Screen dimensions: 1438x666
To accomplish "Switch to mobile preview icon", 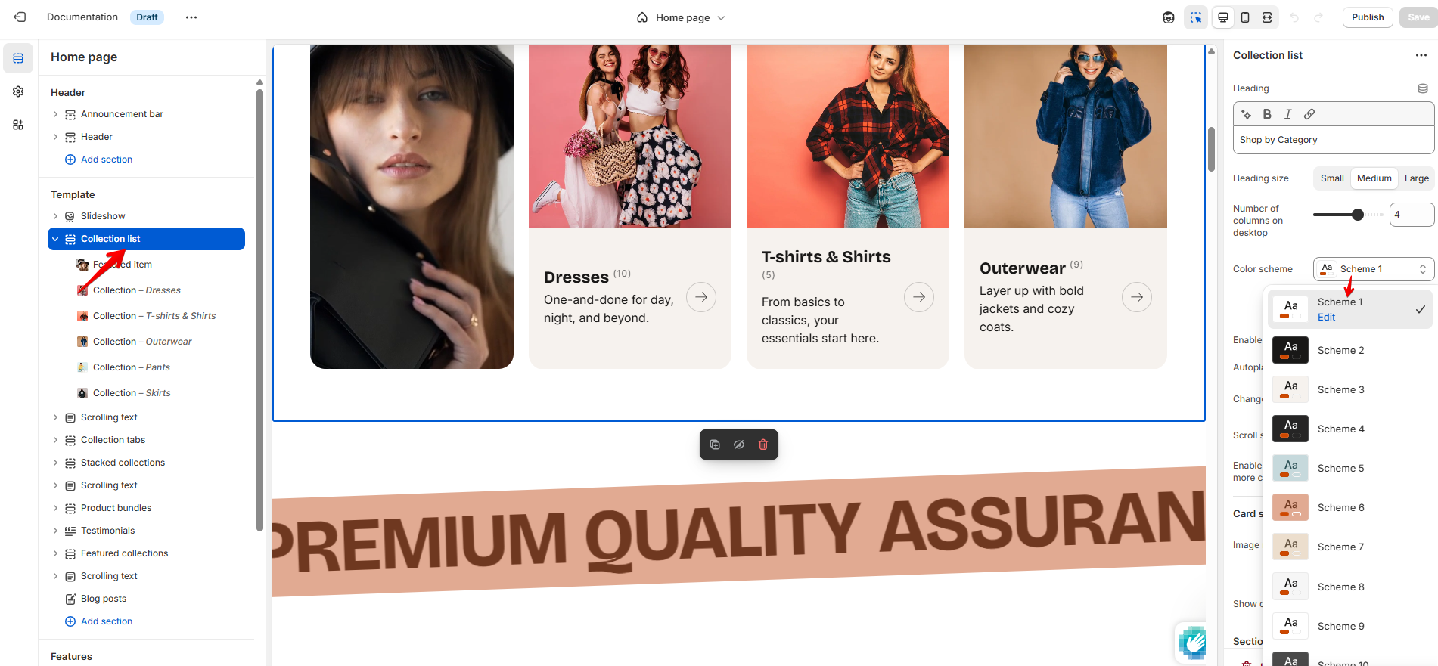I will point(1245,17).
